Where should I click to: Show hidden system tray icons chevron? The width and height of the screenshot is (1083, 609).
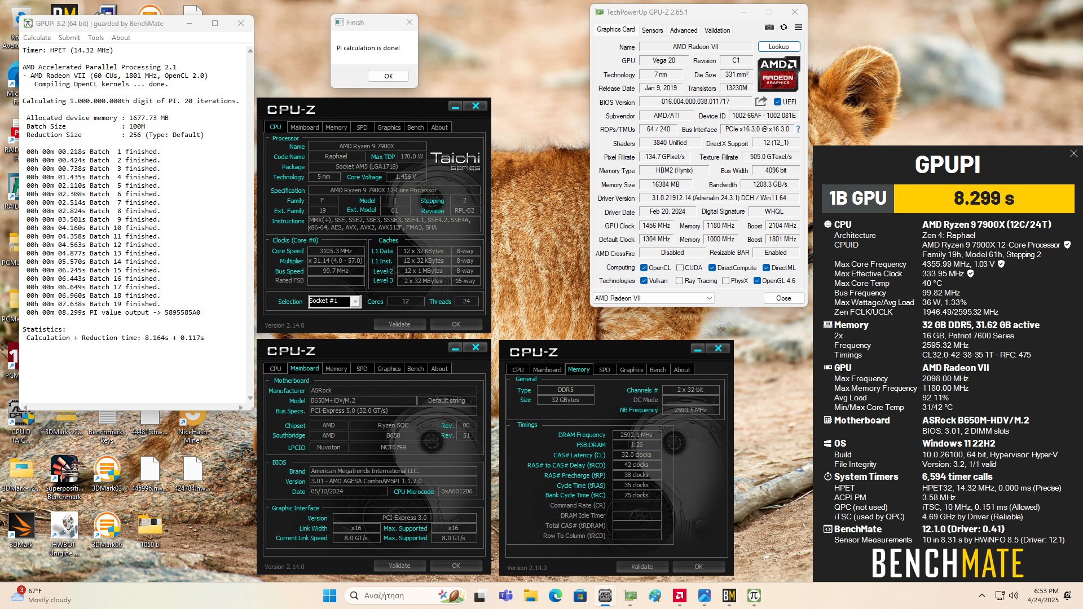click(981, 595)
